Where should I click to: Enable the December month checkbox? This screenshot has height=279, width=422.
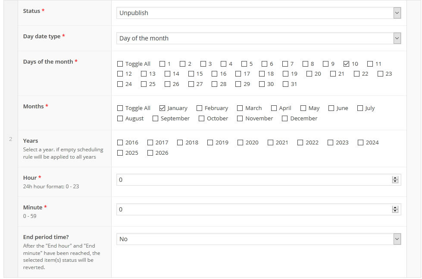click(x=284, y=119)
